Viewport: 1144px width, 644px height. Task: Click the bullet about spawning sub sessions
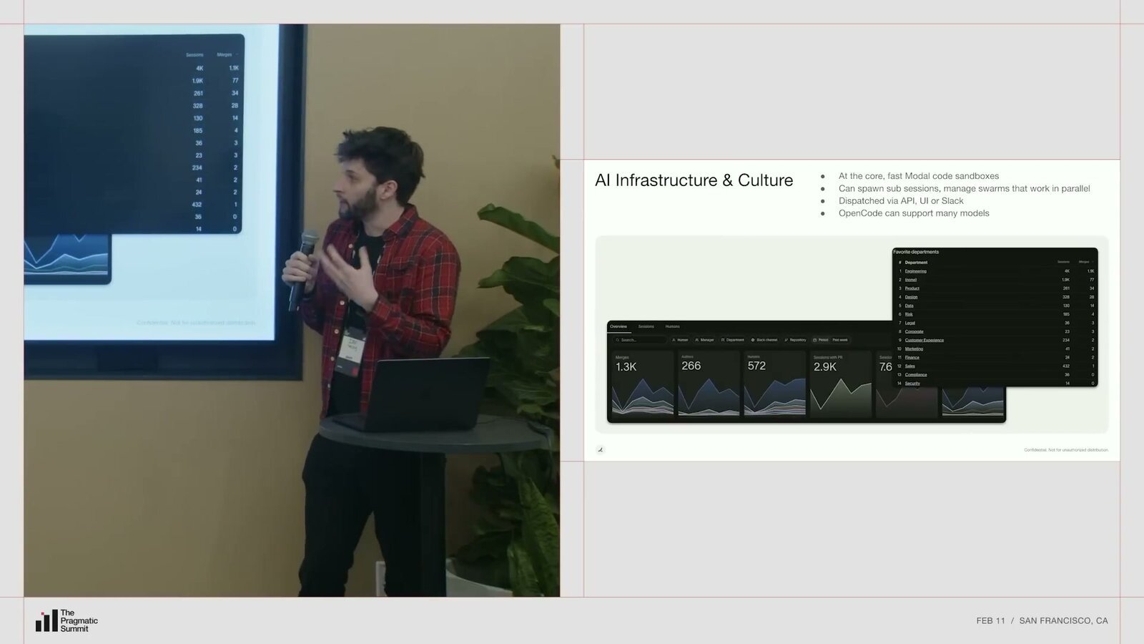[964, 188]
